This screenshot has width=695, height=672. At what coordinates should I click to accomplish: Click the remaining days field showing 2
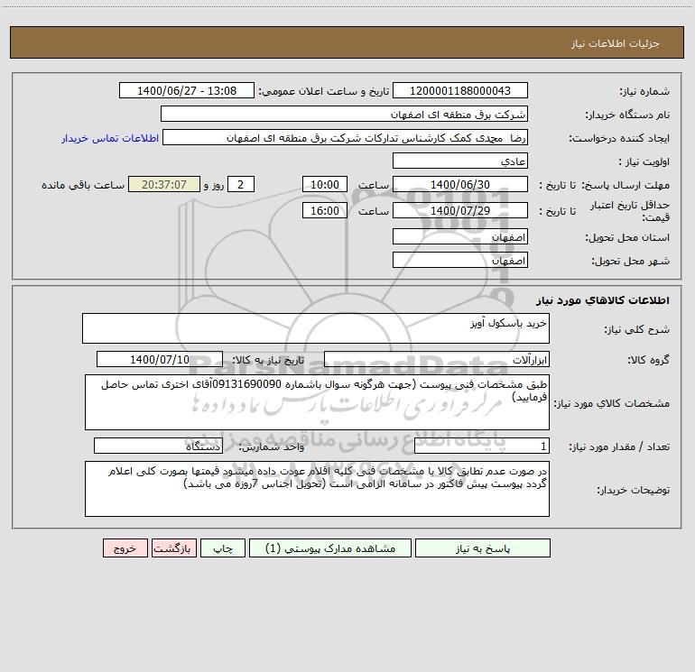tap(241, 184)
